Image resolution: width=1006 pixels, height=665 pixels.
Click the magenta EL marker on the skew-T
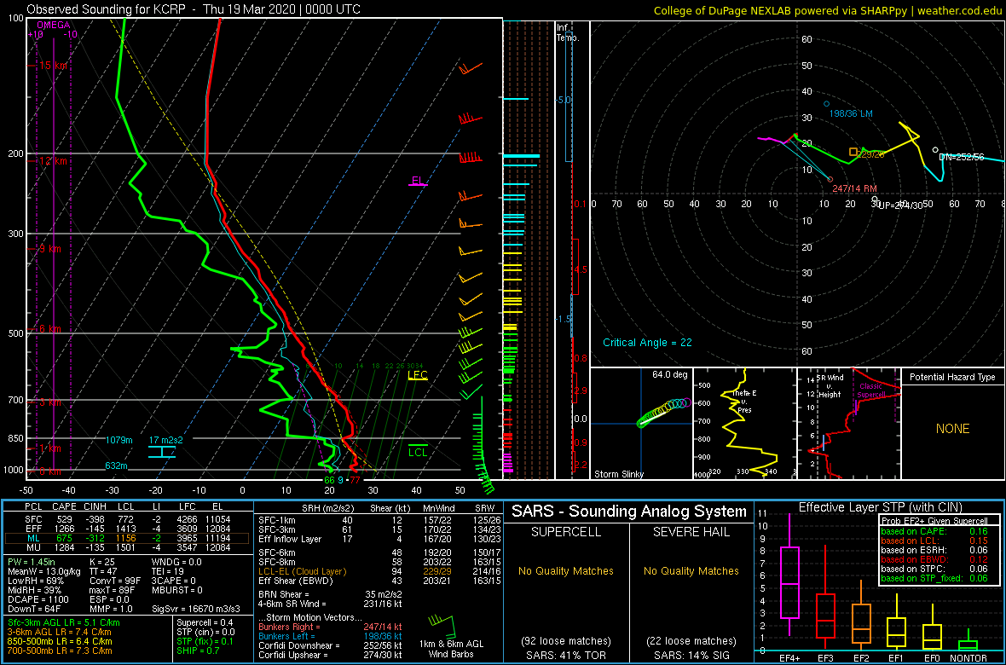pyautogui.click(x=418, y=182)
